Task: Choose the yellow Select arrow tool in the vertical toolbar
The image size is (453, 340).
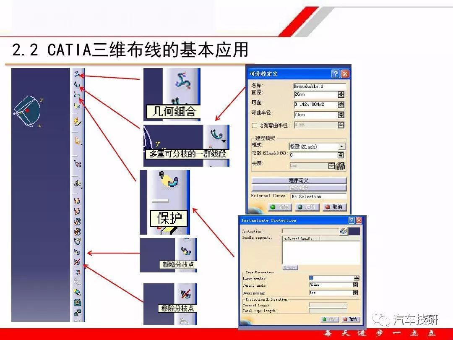Action: click(78, 141)
